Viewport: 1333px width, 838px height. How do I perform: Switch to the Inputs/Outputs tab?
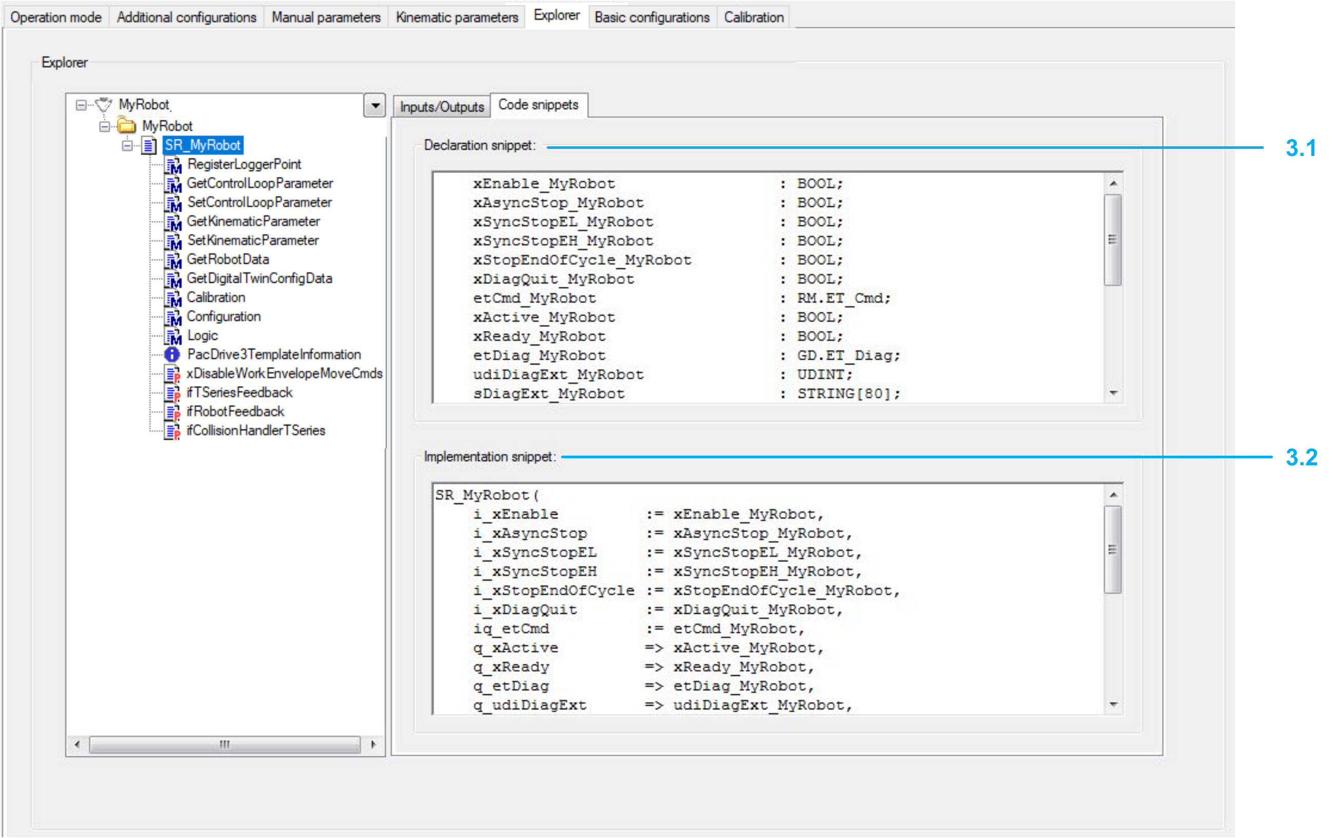[x=441, y=107]
